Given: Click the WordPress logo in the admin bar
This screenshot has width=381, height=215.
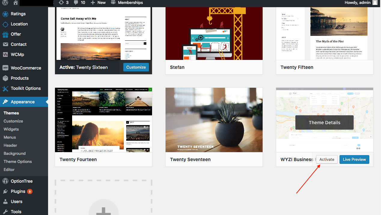Looking at the screenshot, I should pos(5,3).
